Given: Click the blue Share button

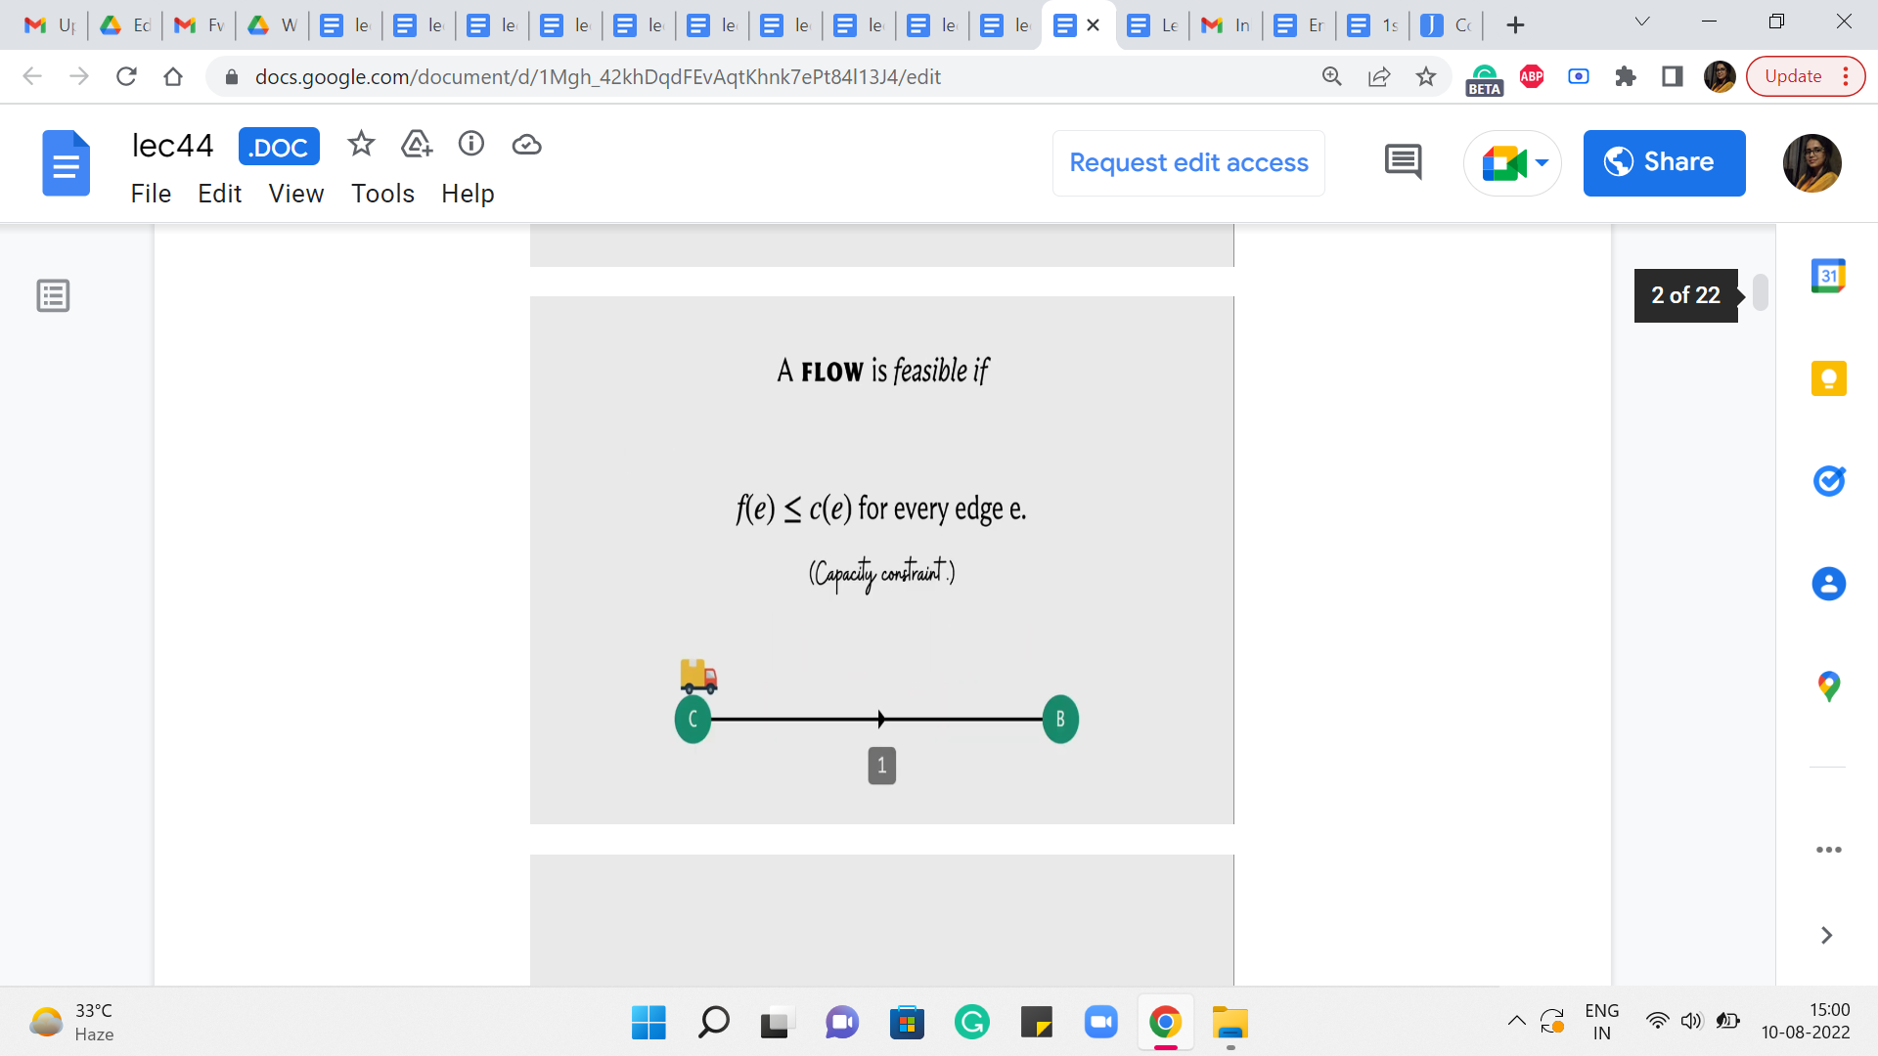Looking at the screenshot, I should [x=1664, y=163].
